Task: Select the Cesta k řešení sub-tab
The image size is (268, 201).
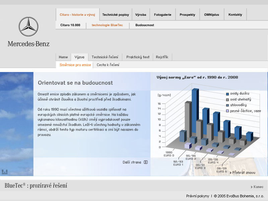Action: click(x=108, y=65)
